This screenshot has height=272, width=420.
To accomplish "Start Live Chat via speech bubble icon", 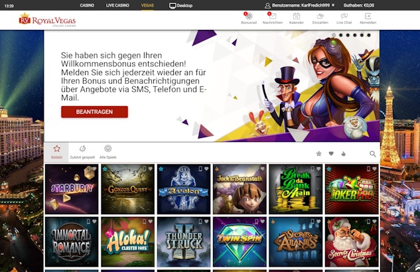I will pos(344,16).
